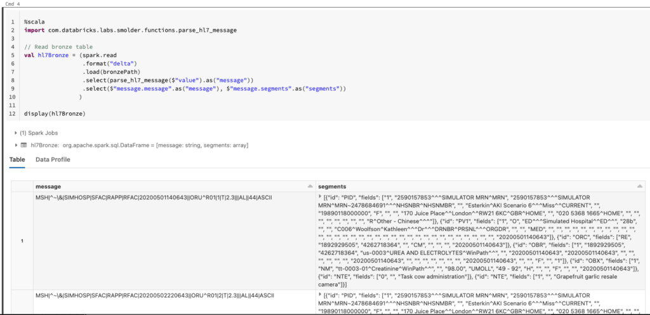Sort by the segments column arrow
This screenshot has height=315, width=650.
click(639, 186)
